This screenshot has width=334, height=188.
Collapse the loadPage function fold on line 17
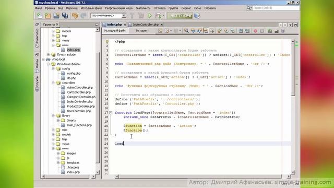111,113
